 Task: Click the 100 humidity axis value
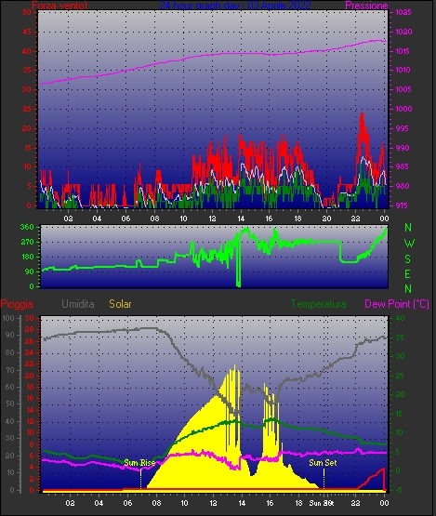[x=8, y=318]
